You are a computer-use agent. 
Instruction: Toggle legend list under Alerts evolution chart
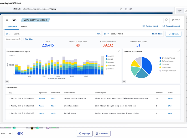coord(7,81)
